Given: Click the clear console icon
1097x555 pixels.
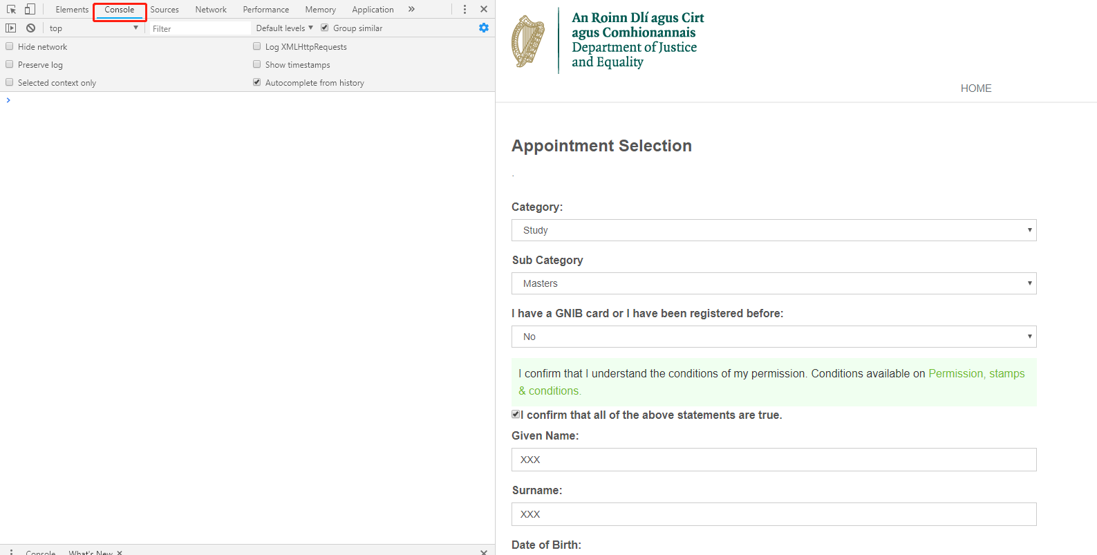Looking at the screenshot, I should [x=30, y=28].
